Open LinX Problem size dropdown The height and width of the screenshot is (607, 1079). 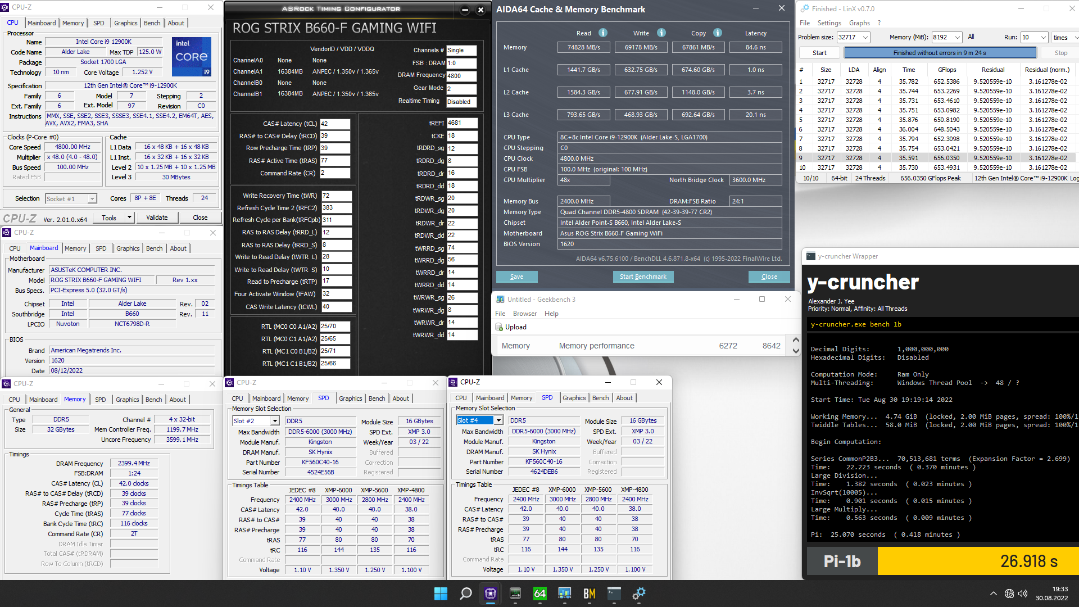pyautogui.click(x=865, y=38)
